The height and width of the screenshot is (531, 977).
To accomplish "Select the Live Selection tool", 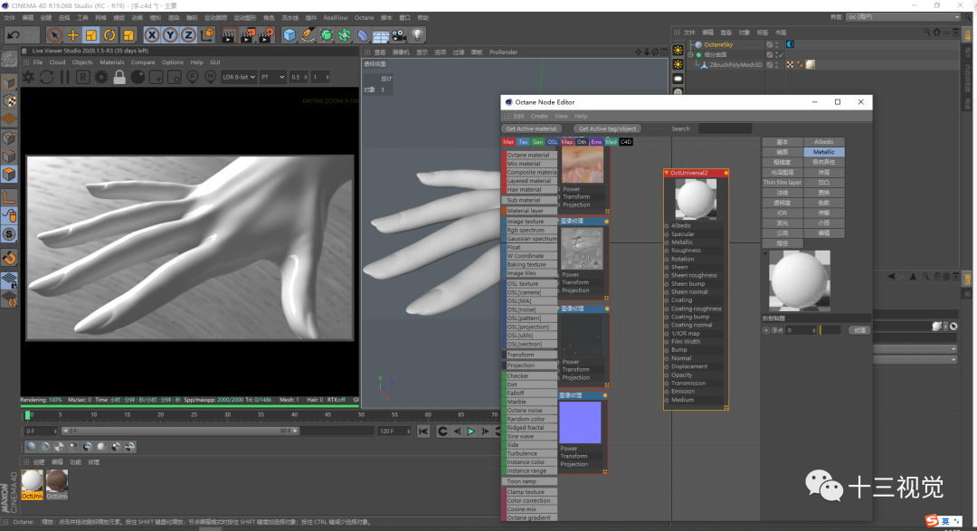I will [x=54, y=35].
